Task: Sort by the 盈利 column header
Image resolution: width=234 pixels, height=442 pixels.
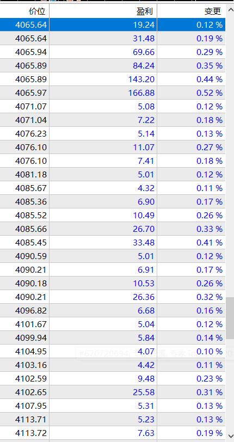Action: click(103, 11)
